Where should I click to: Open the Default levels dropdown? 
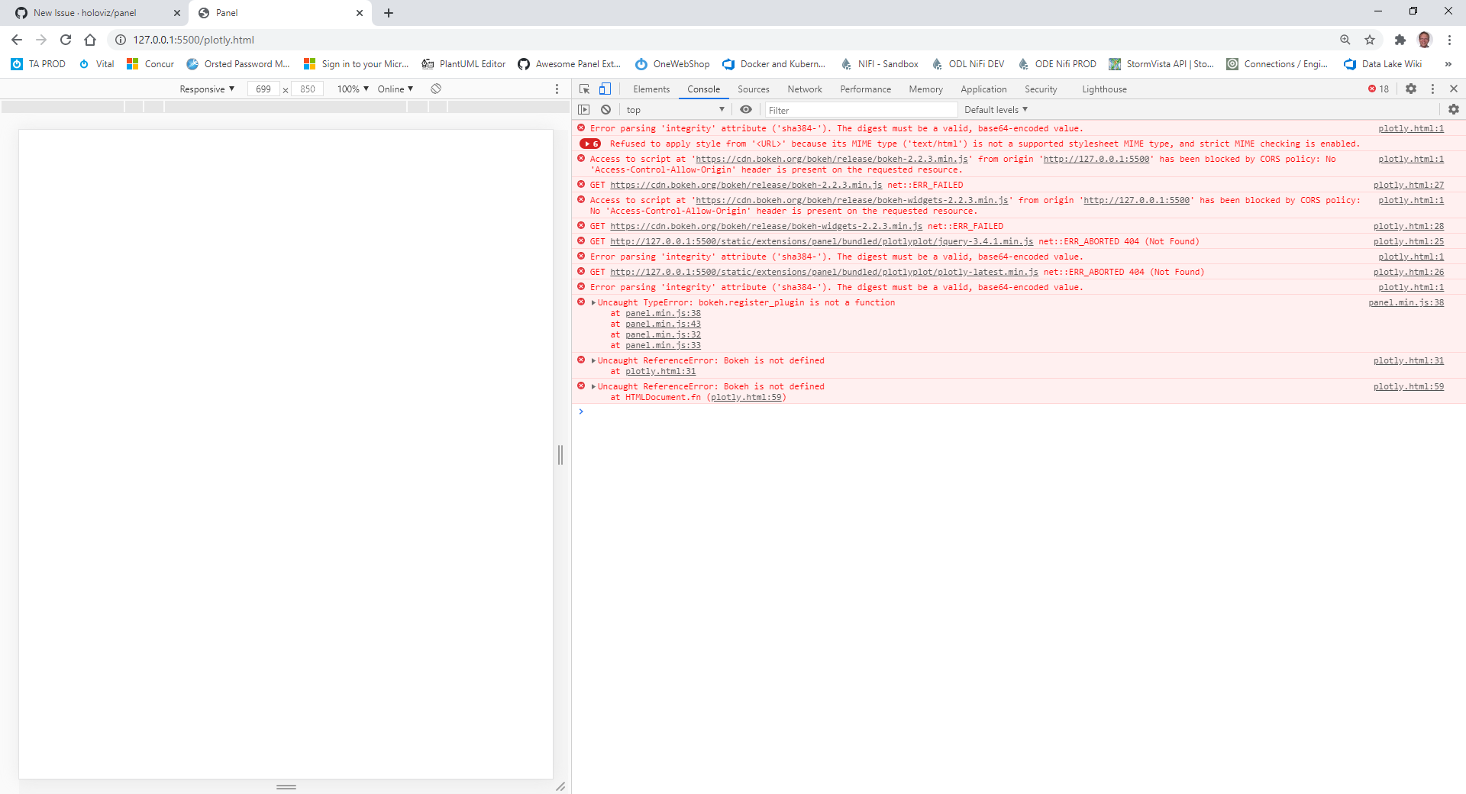(x=994, y=109)
